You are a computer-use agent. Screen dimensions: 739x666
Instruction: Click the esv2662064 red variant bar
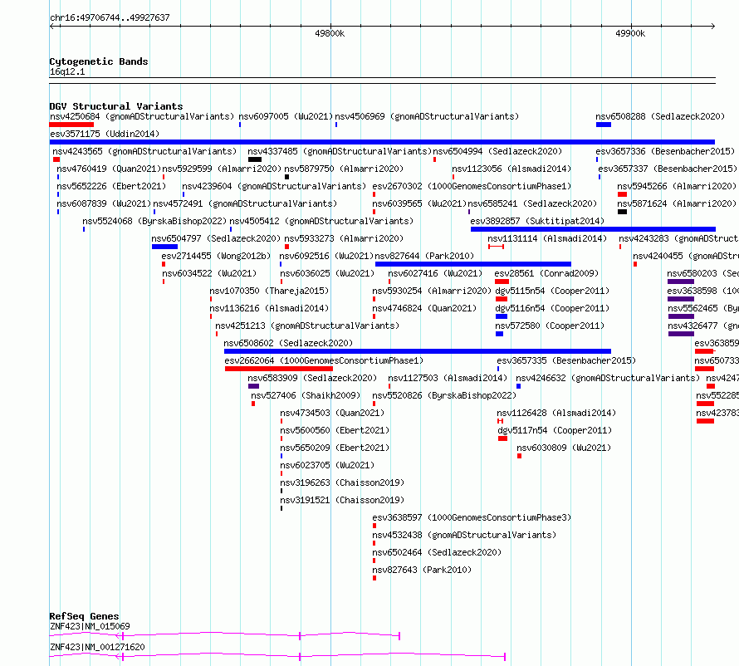(278, 369)
